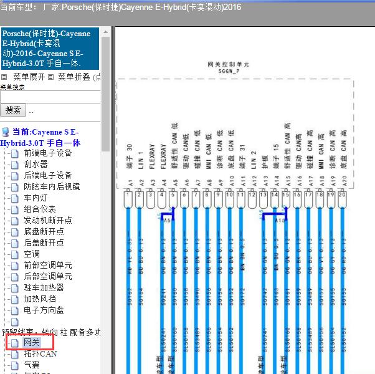Click page icon next to 刮水器

(x=14, y=165)
